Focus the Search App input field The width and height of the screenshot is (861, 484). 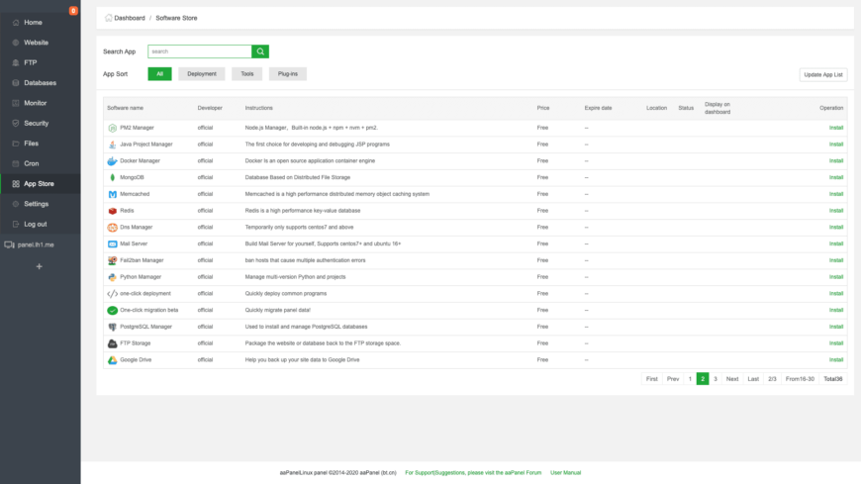coord(200,51)
